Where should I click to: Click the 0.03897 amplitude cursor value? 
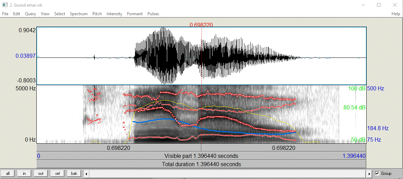26,56
